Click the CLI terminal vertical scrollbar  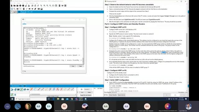coord(83,46)
